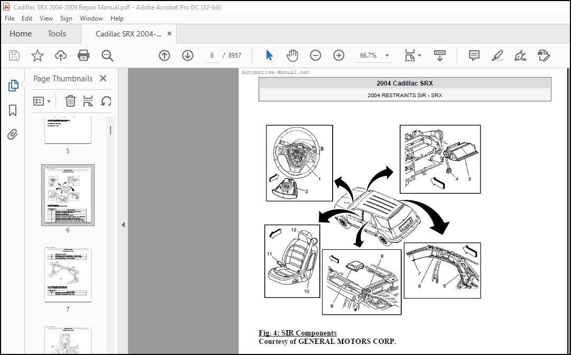Click the 'Page Thumbnails' panel title
The width and height of the screenshot is (571, 355).
click(x=63, y=79)
